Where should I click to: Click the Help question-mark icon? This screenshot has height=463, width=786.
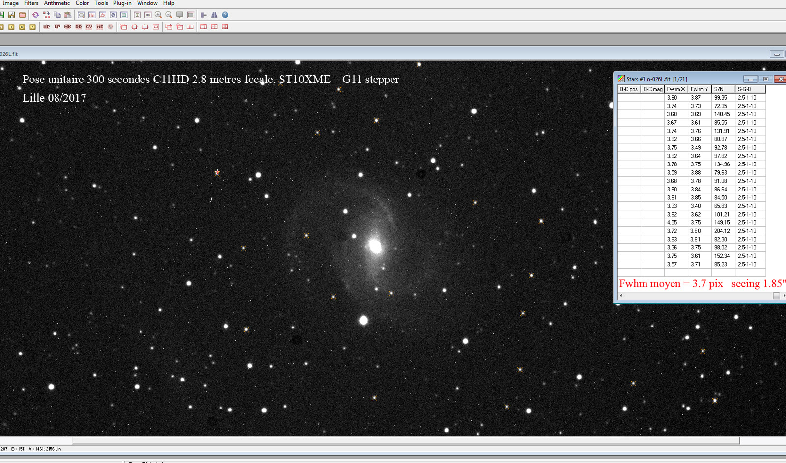tap(225, 15)
